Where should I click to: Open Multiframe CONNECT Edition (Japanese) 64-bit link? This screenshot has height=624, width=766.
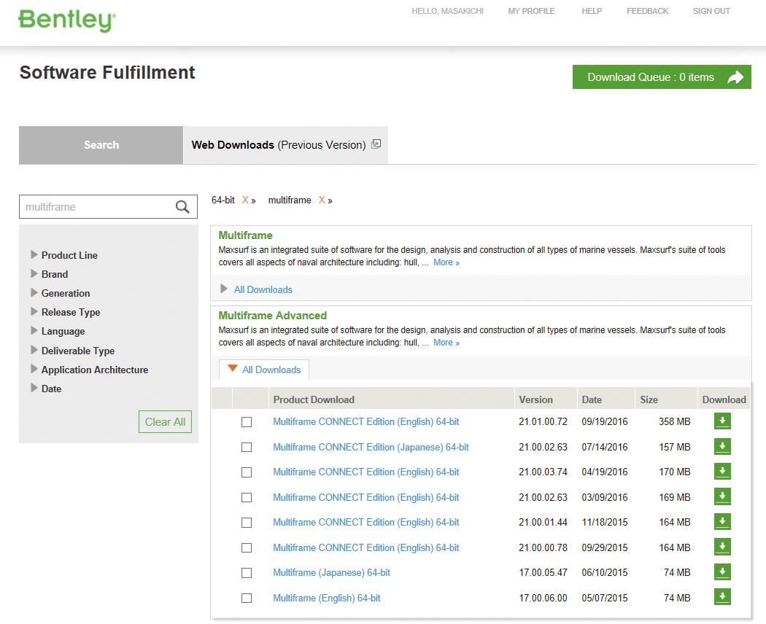371,448
